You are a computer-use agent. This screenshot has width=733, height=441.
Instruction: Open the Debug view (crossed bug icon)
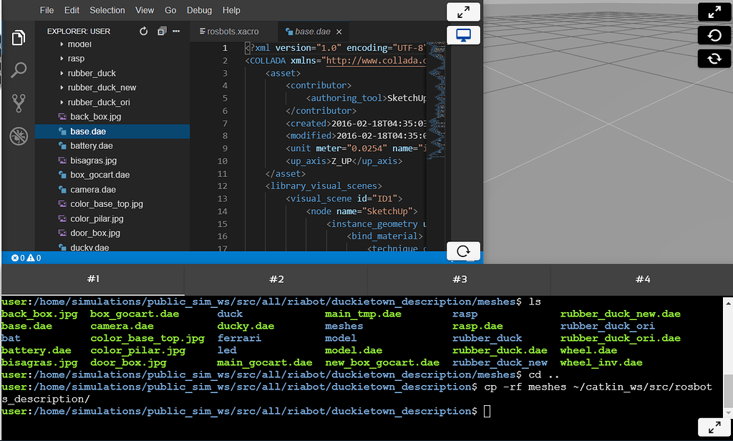coord(19,135)
